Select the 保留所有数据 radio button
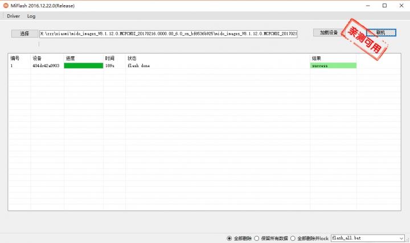The width and height of the screenshot is (410, 243). click(x=257, y=238)
